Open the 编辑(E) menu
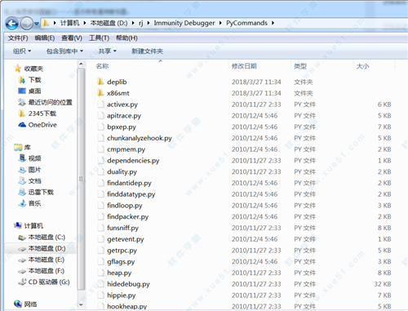The width and height of the screenshot is (408, 311). [x=45, y=38]
